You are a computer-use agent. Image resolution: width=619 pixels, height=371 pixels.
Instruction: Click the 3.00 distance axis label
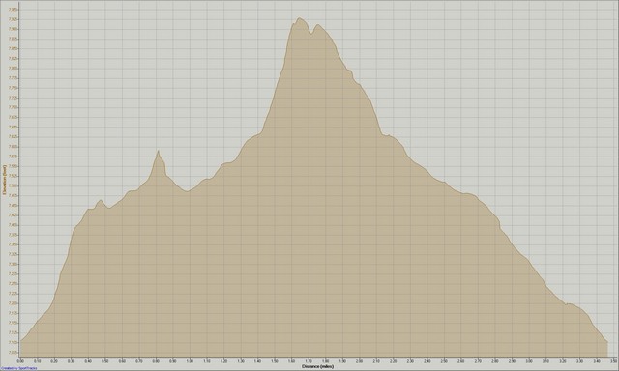529,361
